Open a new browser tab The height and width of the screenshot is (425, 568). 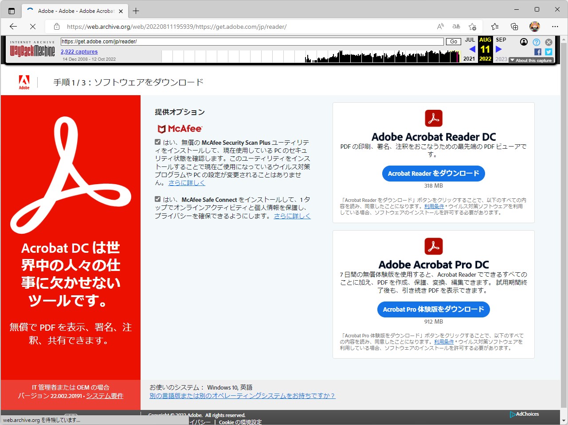(x=136, y=11)
